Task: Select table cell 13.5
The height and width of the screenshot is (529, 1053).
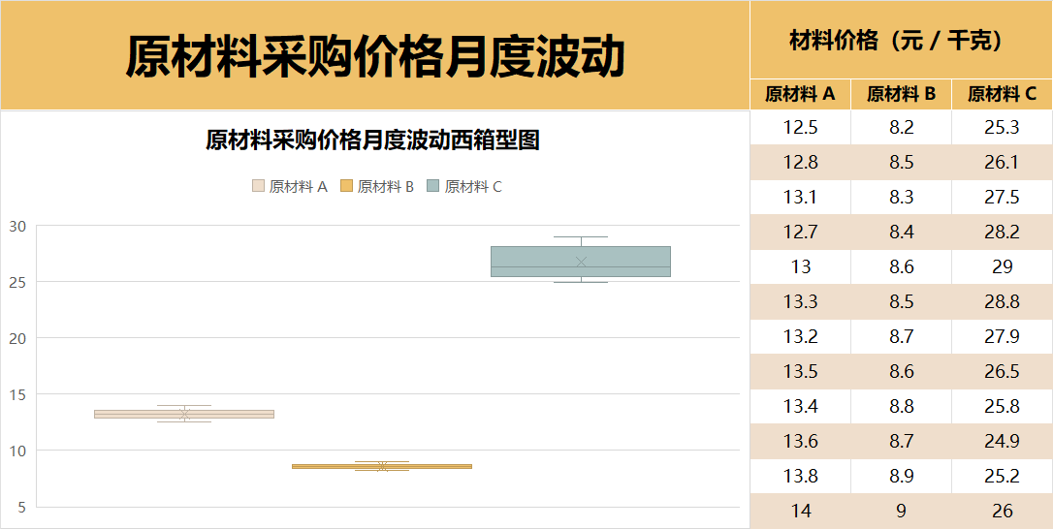Action: coord(801,372)
